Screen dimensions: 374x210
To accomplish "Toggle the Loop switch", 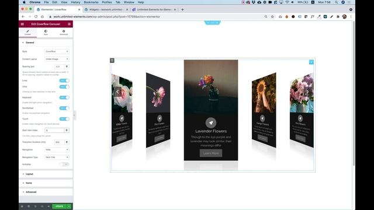I will tap(64, 80).
